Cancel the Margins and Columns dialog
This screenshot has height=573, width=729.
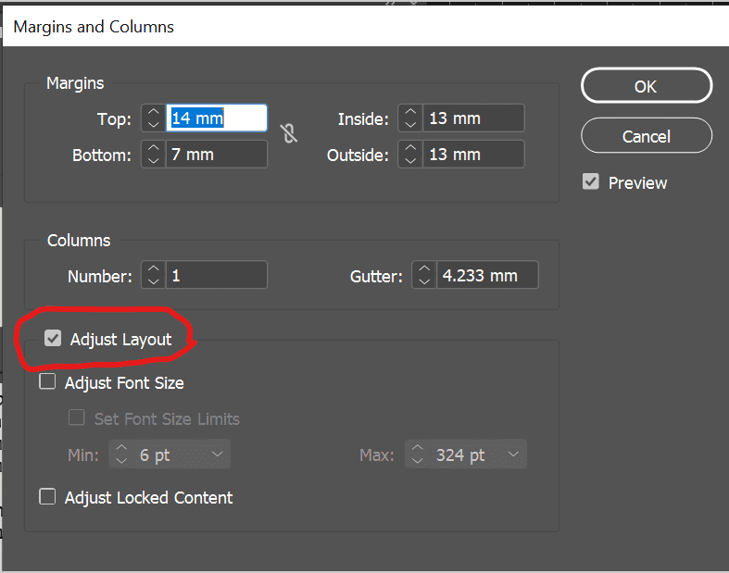pyautogui.click(x=646, y=136)
